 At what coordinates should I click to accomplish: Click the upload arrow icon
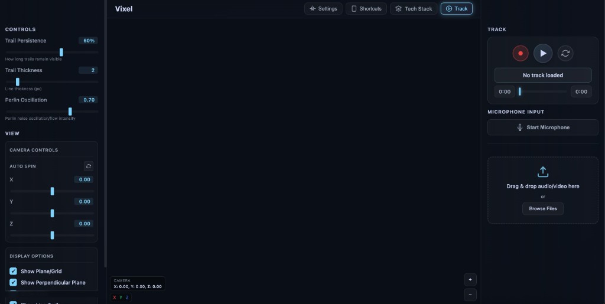click(x=543, y=172)
